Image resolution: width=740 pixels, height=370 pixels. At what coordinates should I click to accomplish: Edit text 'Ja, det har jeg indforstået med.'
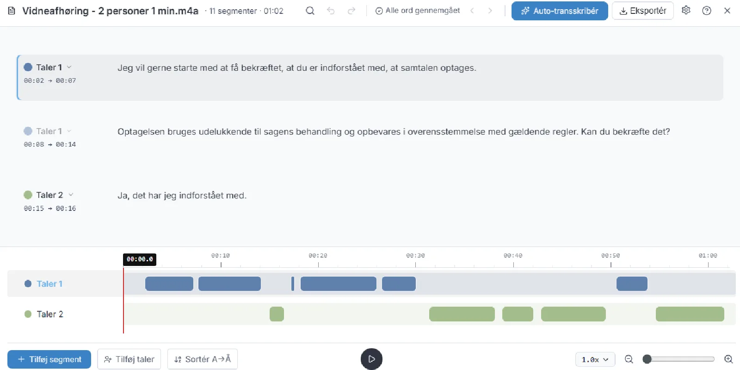click(x=182, y=196)
